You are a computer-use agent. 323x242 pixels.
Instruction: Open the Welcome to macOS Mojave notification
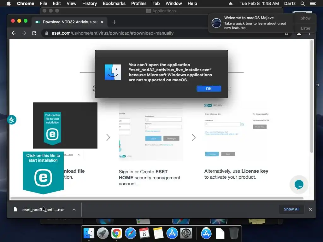pyautogui.click(x=251, y=23)
